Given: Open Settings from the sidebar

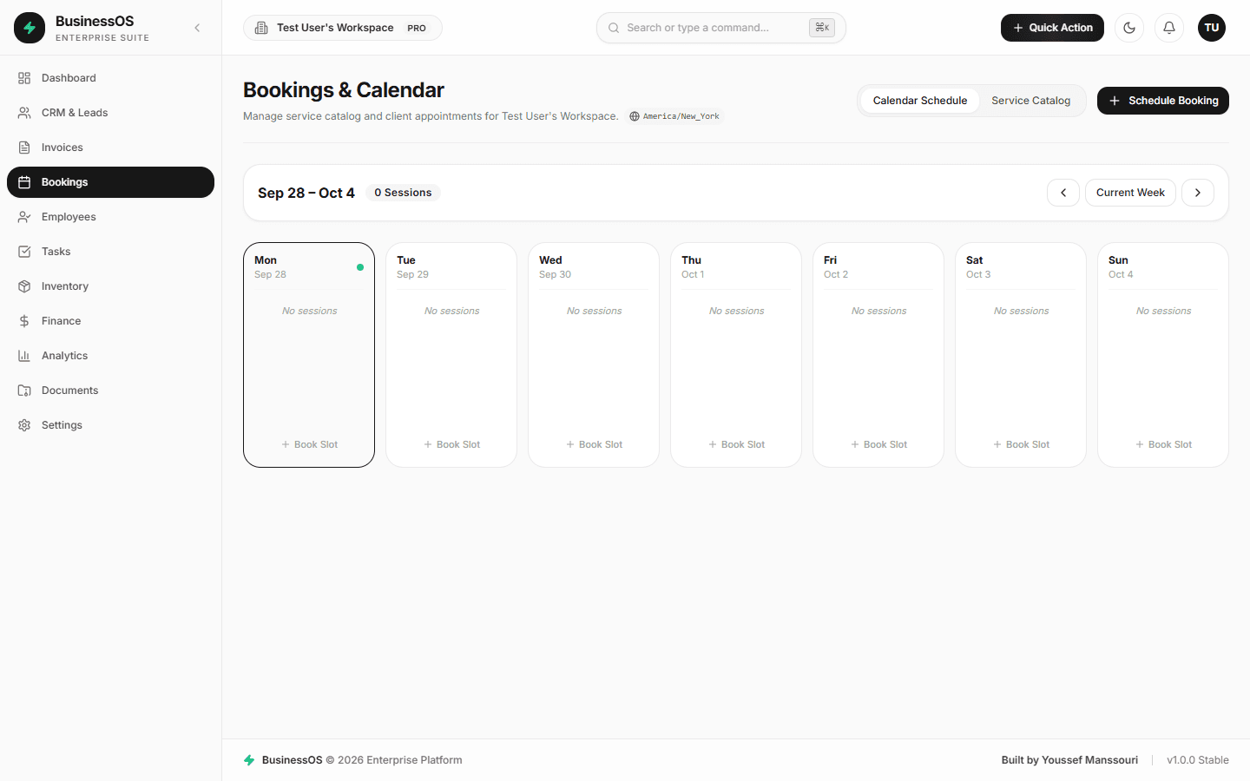Looking at the screenshot, I should tap(110, 425).
